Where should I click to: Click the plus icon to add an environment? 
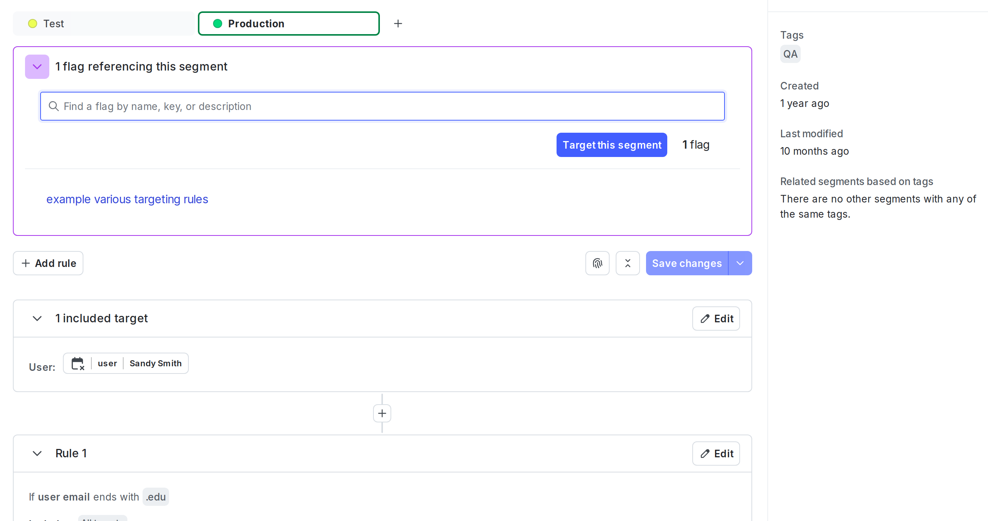click(x=398, y=24)
